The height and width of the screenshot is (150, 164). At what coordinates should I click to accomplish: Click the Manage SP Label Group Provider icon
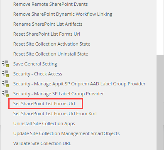[5, 94]
